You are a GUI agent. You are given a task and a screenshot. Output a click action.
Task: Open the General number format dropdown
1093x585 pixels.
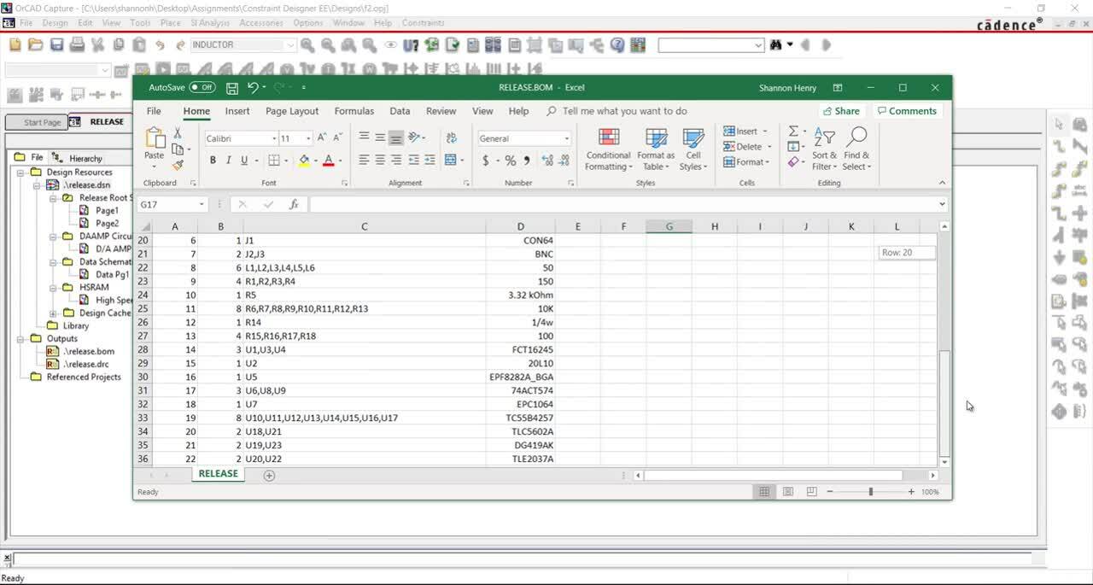coord(566,138)
